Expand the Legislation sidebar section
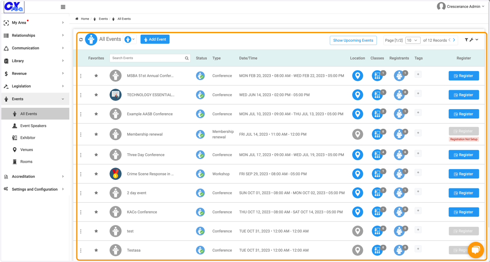 [x=34, y=86]
